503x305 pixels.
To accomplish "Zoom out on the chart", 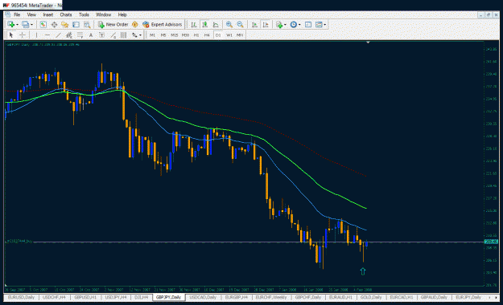I will click(240, 24).
